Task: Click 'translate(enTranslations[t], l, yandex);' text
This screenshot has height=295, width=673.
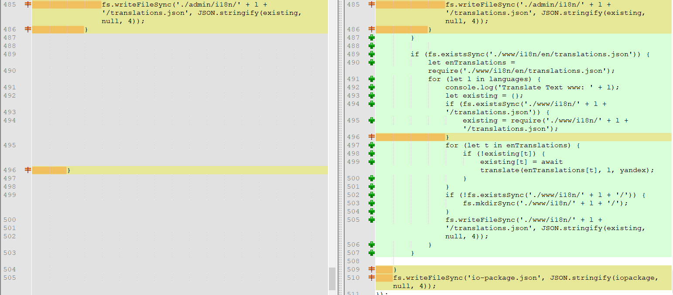Action: click(567, 170)
